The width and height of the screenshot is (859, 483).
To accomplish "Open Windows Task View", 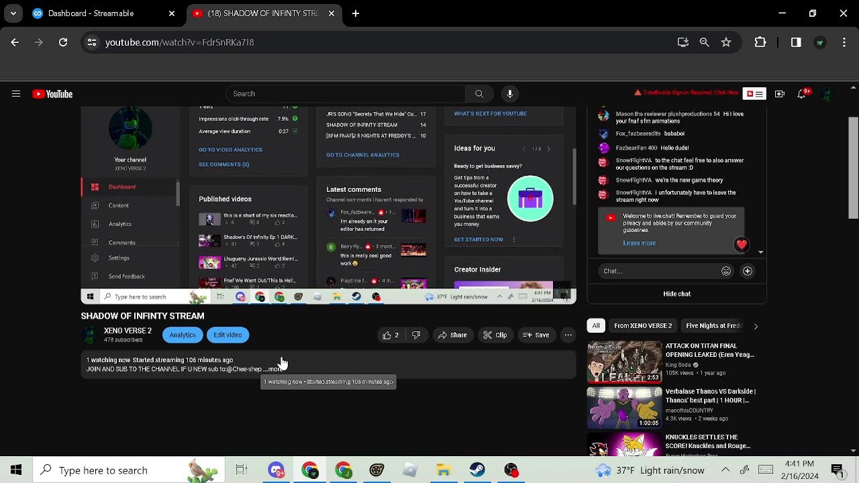I will tap(242, 470).
